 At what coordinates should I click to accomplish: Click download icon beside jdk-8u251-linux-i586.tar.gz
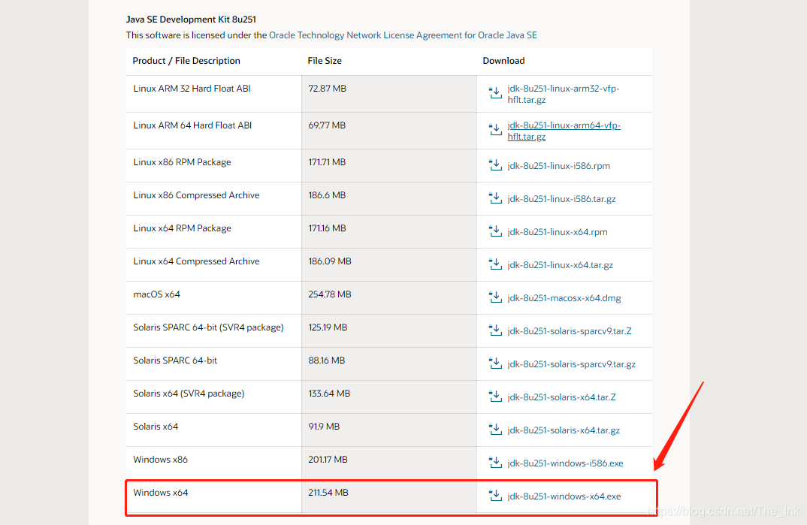click(x=495, y=198)
